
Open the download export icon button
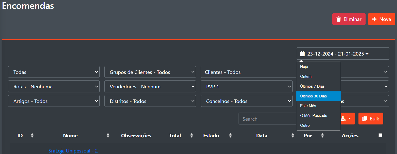pos(343,119)
